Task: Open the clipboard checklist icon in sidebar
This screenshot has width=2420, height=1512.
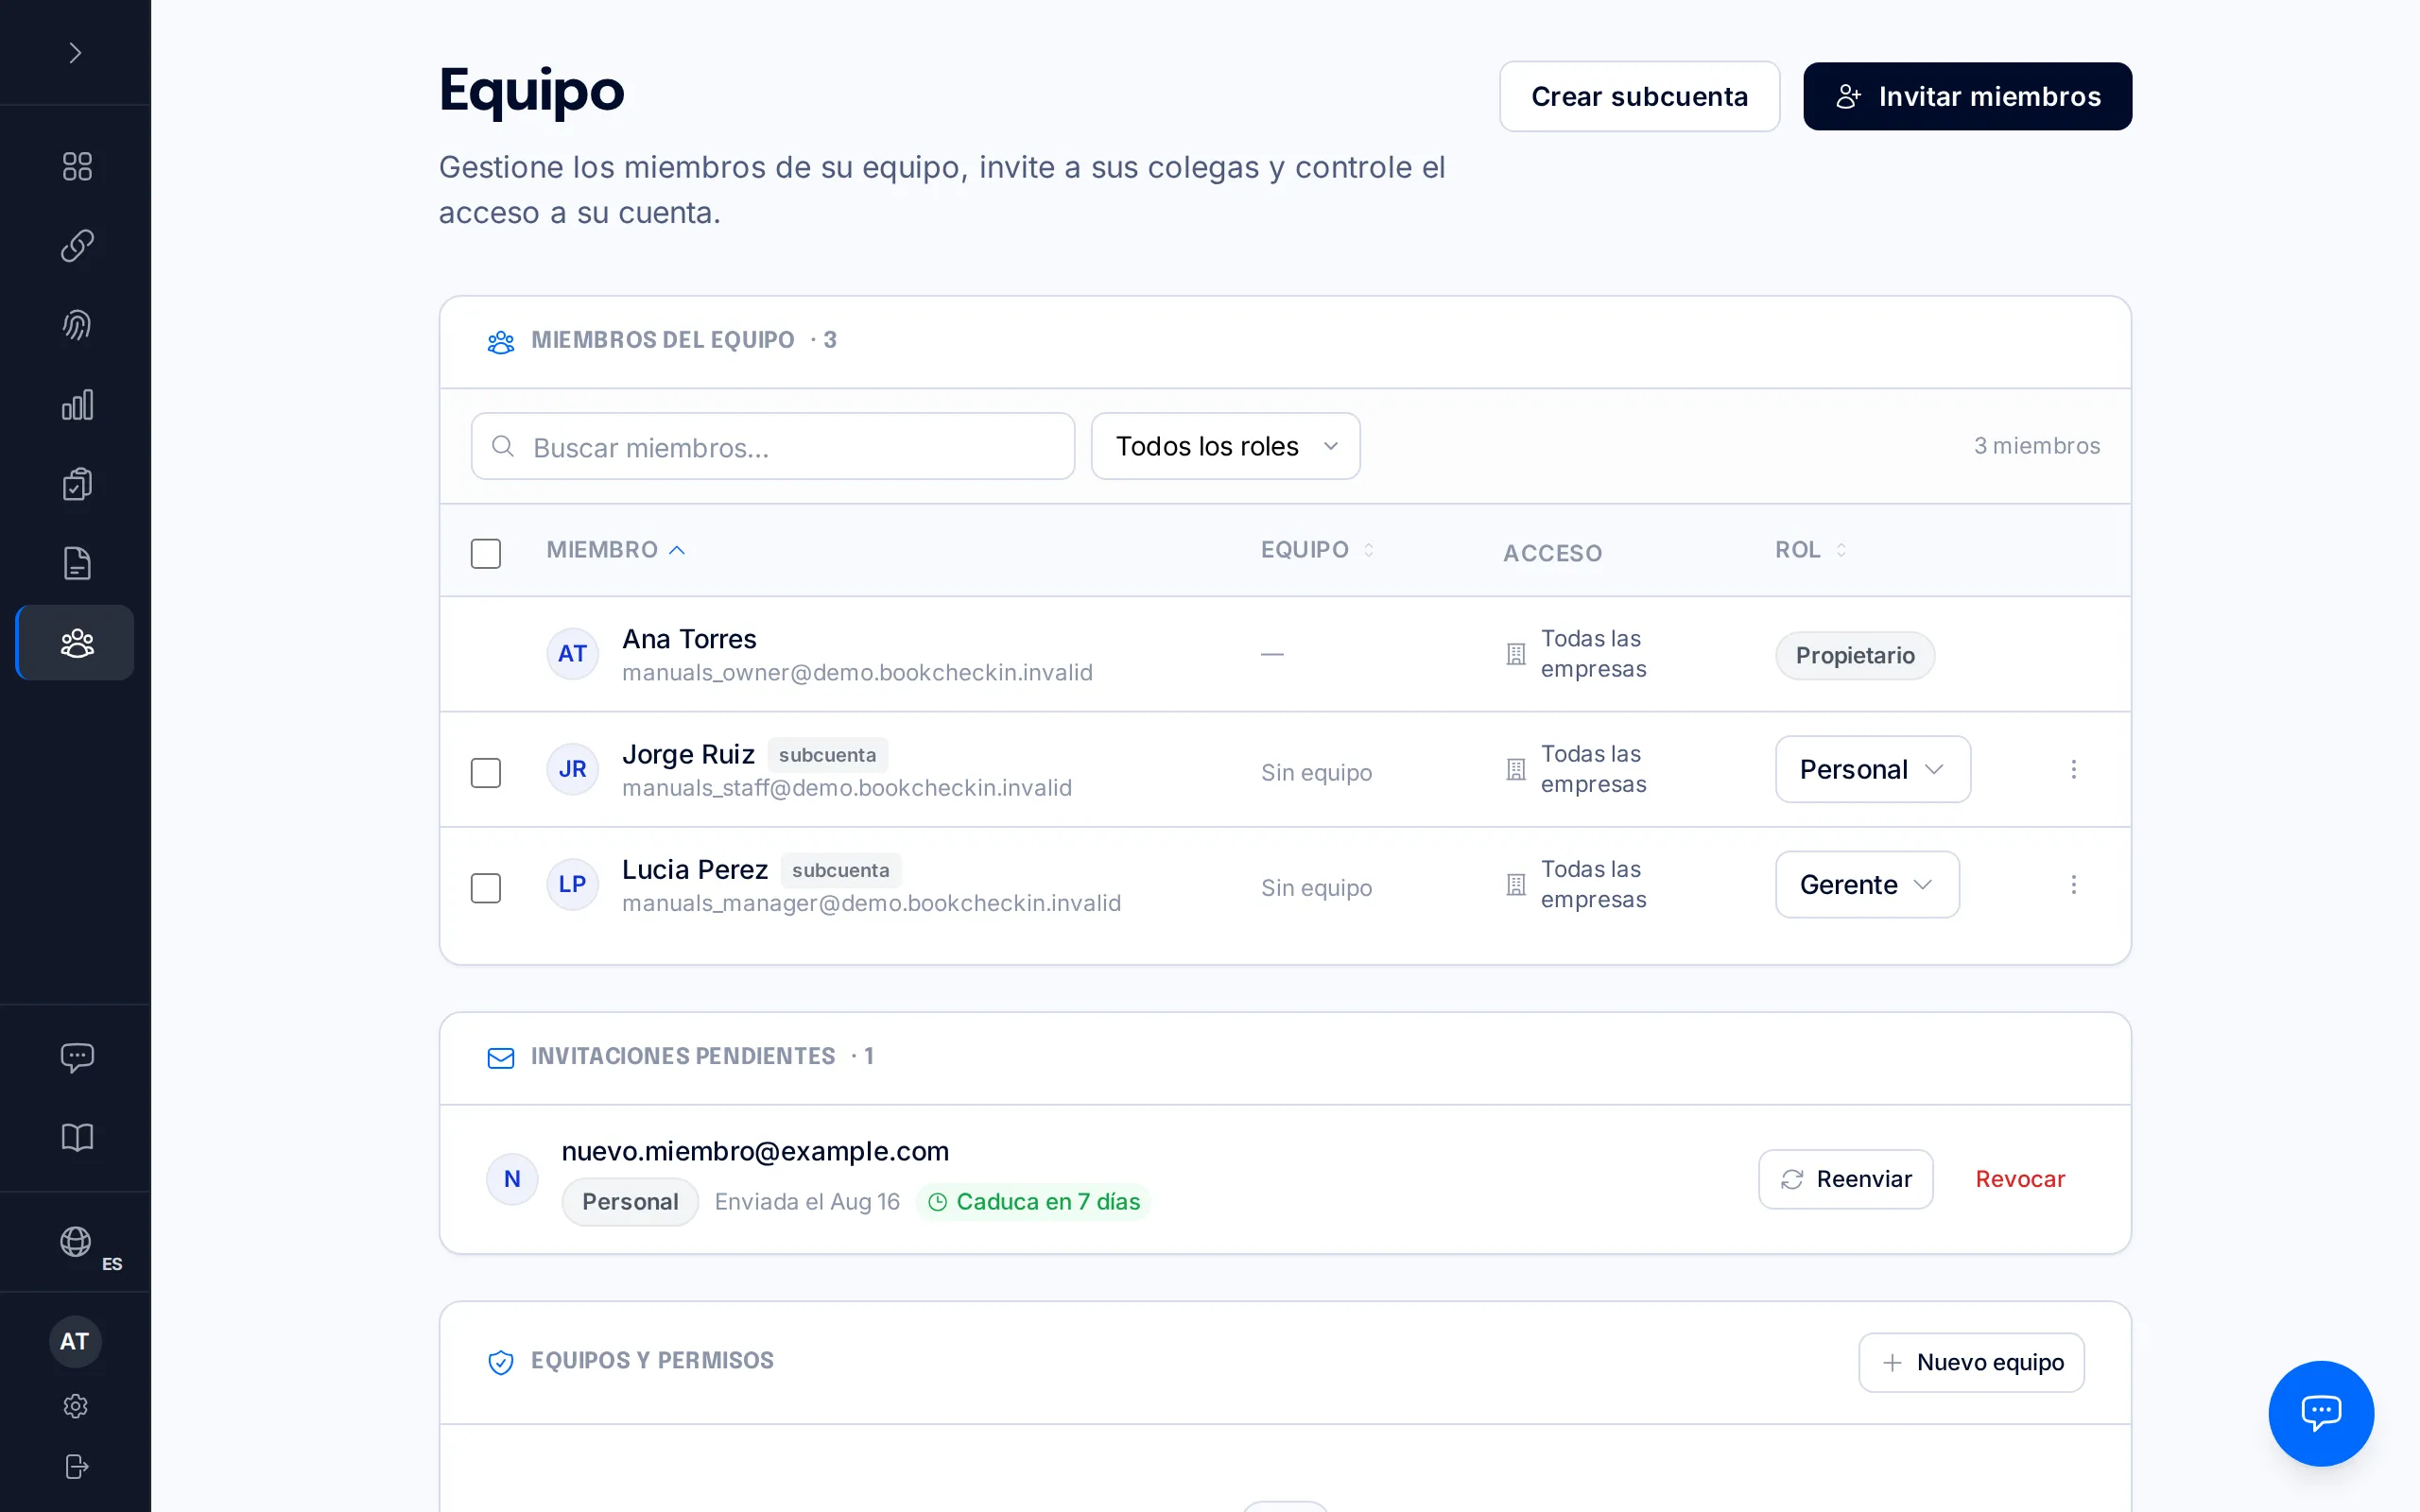Action: click(x=77, y=484)
